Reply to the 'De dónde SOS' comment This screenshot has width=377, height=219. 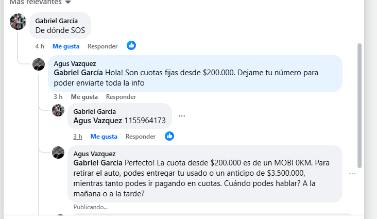[x=102, y=46]
